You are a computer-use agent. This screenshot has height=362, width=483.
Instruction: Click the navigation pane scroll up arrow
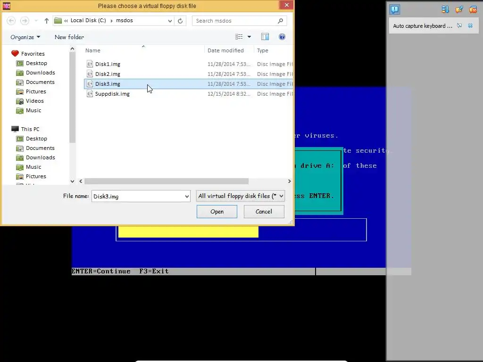click(x=72, y=49)
